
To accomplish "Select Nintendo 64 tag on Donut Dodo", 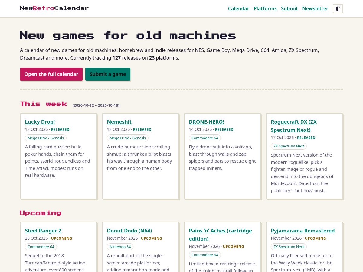I will point(120,247).
